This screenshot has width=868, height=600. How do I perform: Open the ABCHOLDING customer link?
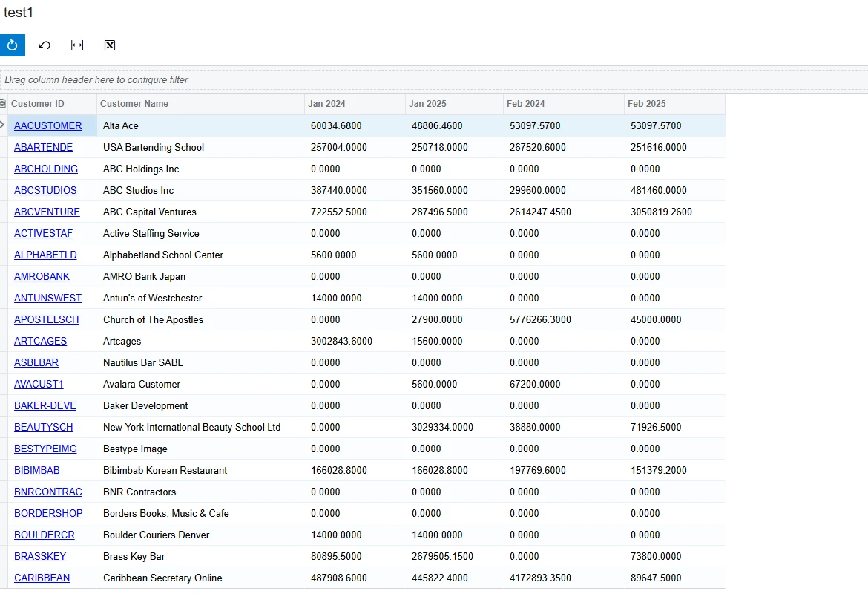tap(46, 169)
